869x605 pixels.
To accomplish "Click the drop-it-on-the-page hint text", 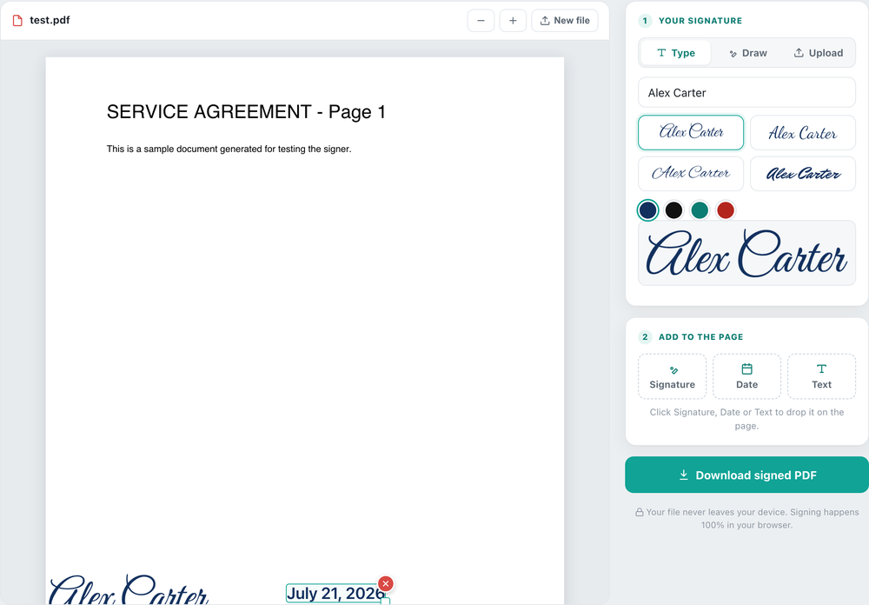I will coord(746,419).
